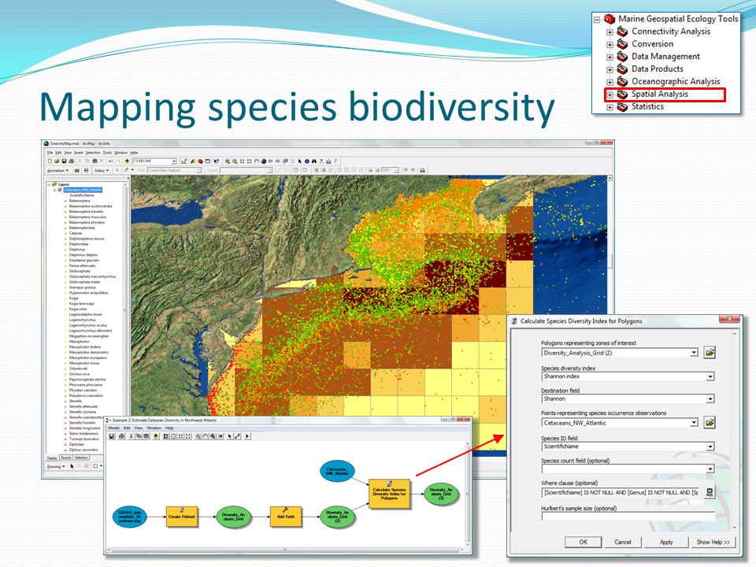Open the ArcMap Insert menu

point(78,152)
